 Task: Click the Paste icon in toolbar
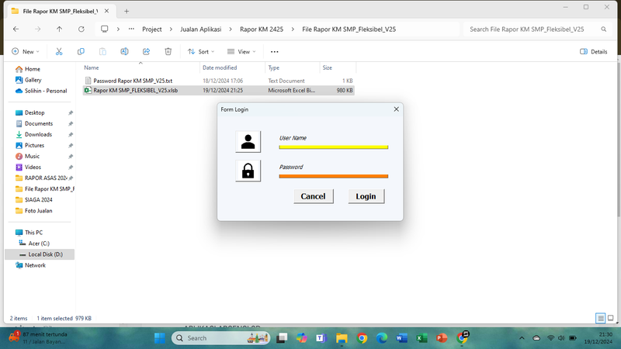pos(102,51)
